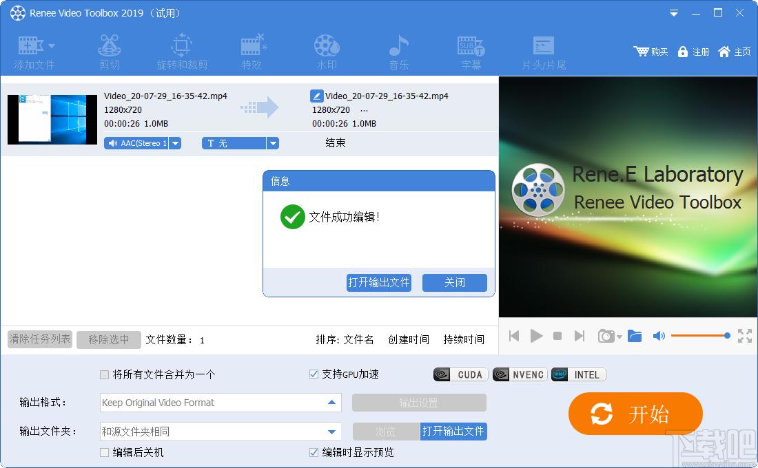Open the Watermark (水印) tool
The width and height of the screenshot is (758, 468).
tap(327, 52)
